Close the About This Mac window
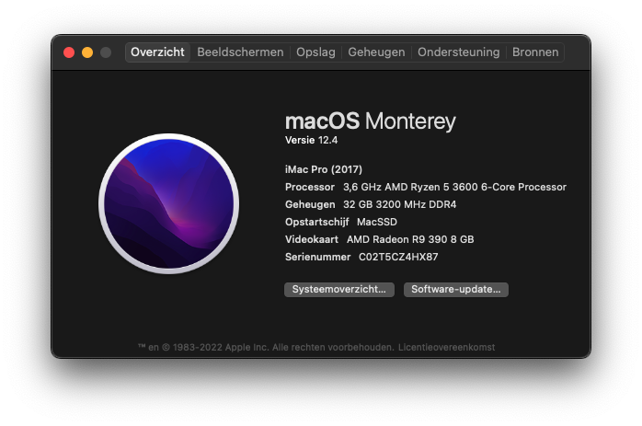Screen dimensions: 642x426 click(x=69, y=52)
